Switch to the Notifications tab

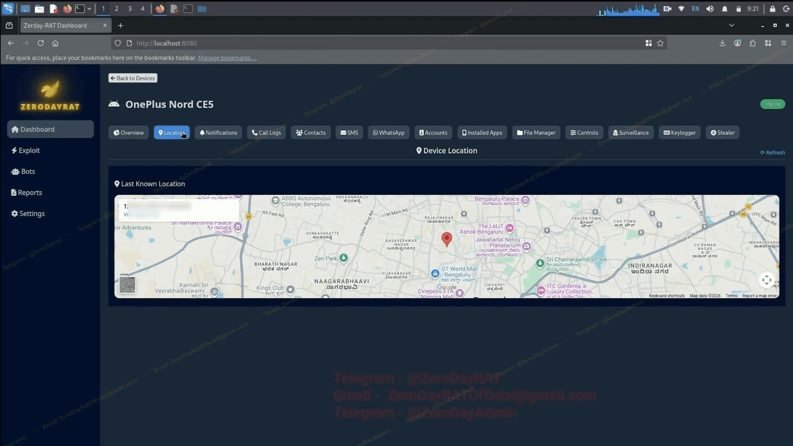[218, 132]
